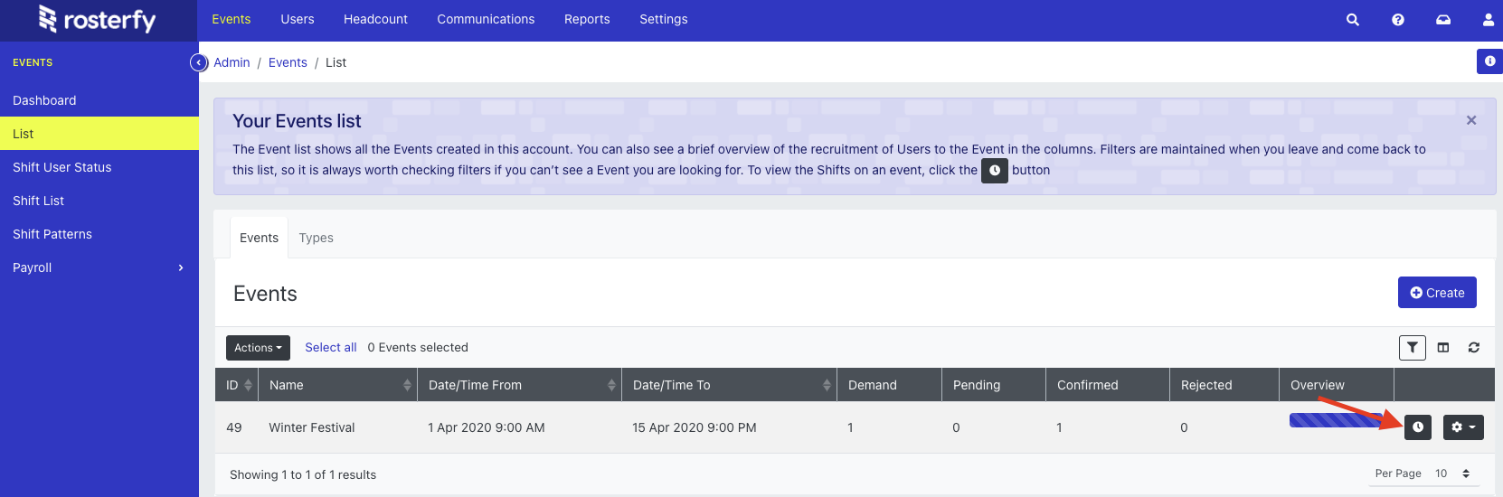This screenshot has height=497, width=1503.
Task: Click the inbox tray icon in header
Action: (1442, 20)
